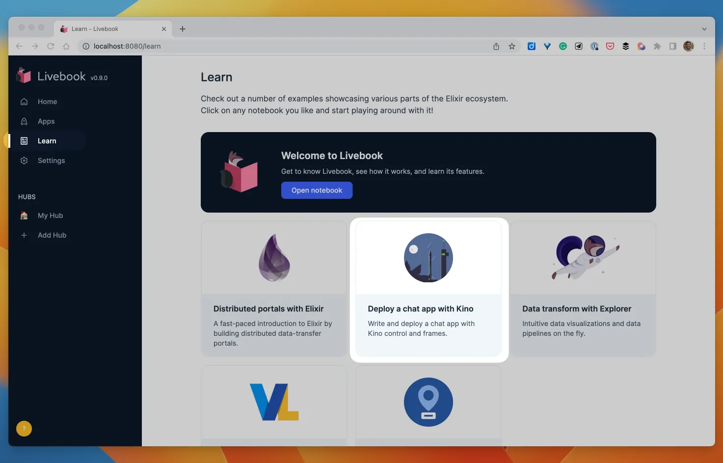The image size is (723, 463).
Task: Click the browser share icon
Action: 496,46
